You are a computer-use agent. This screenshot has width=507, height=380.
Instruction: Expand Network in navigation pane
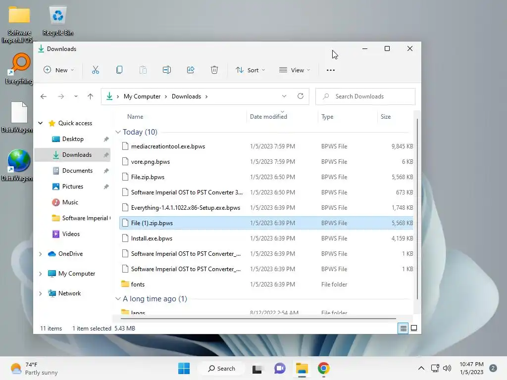(41, 293)
